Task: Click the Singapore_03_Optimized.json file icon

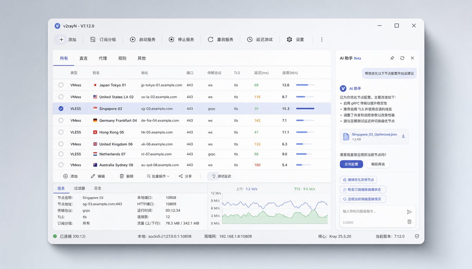Action: click(346, 136)
